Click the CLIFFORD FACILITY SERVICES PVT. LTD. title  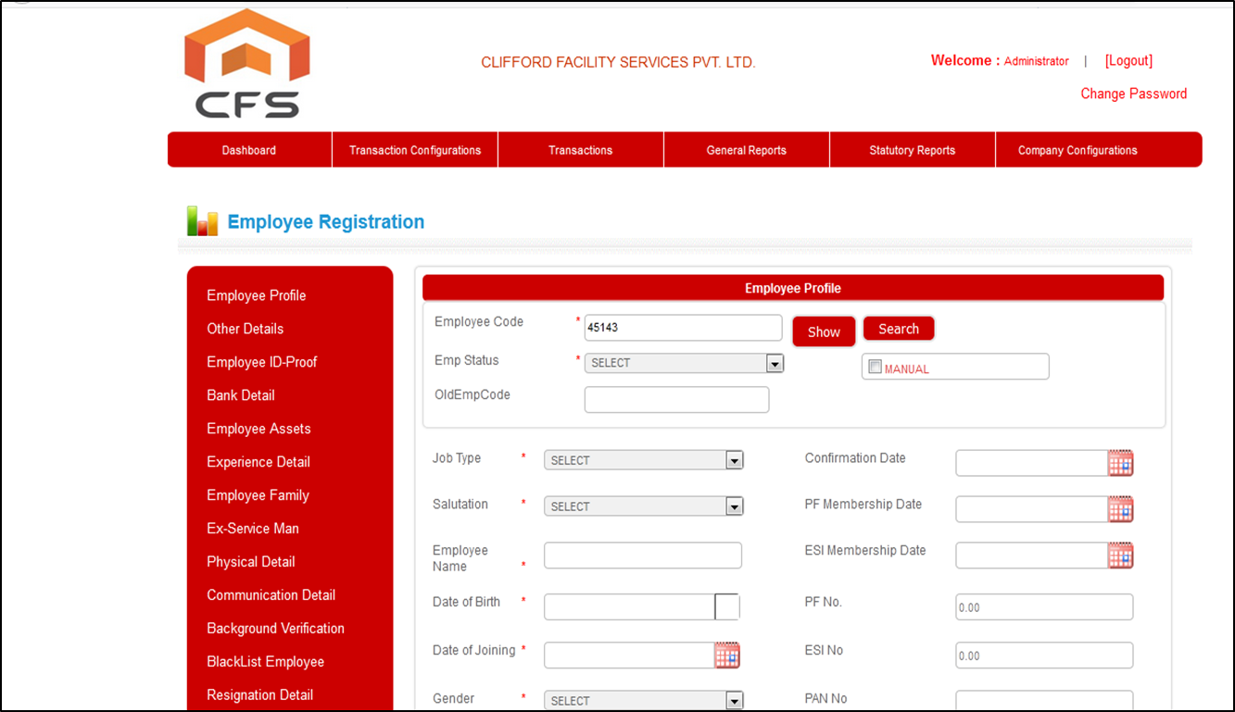pyautogui.click(x=618, y=63)
